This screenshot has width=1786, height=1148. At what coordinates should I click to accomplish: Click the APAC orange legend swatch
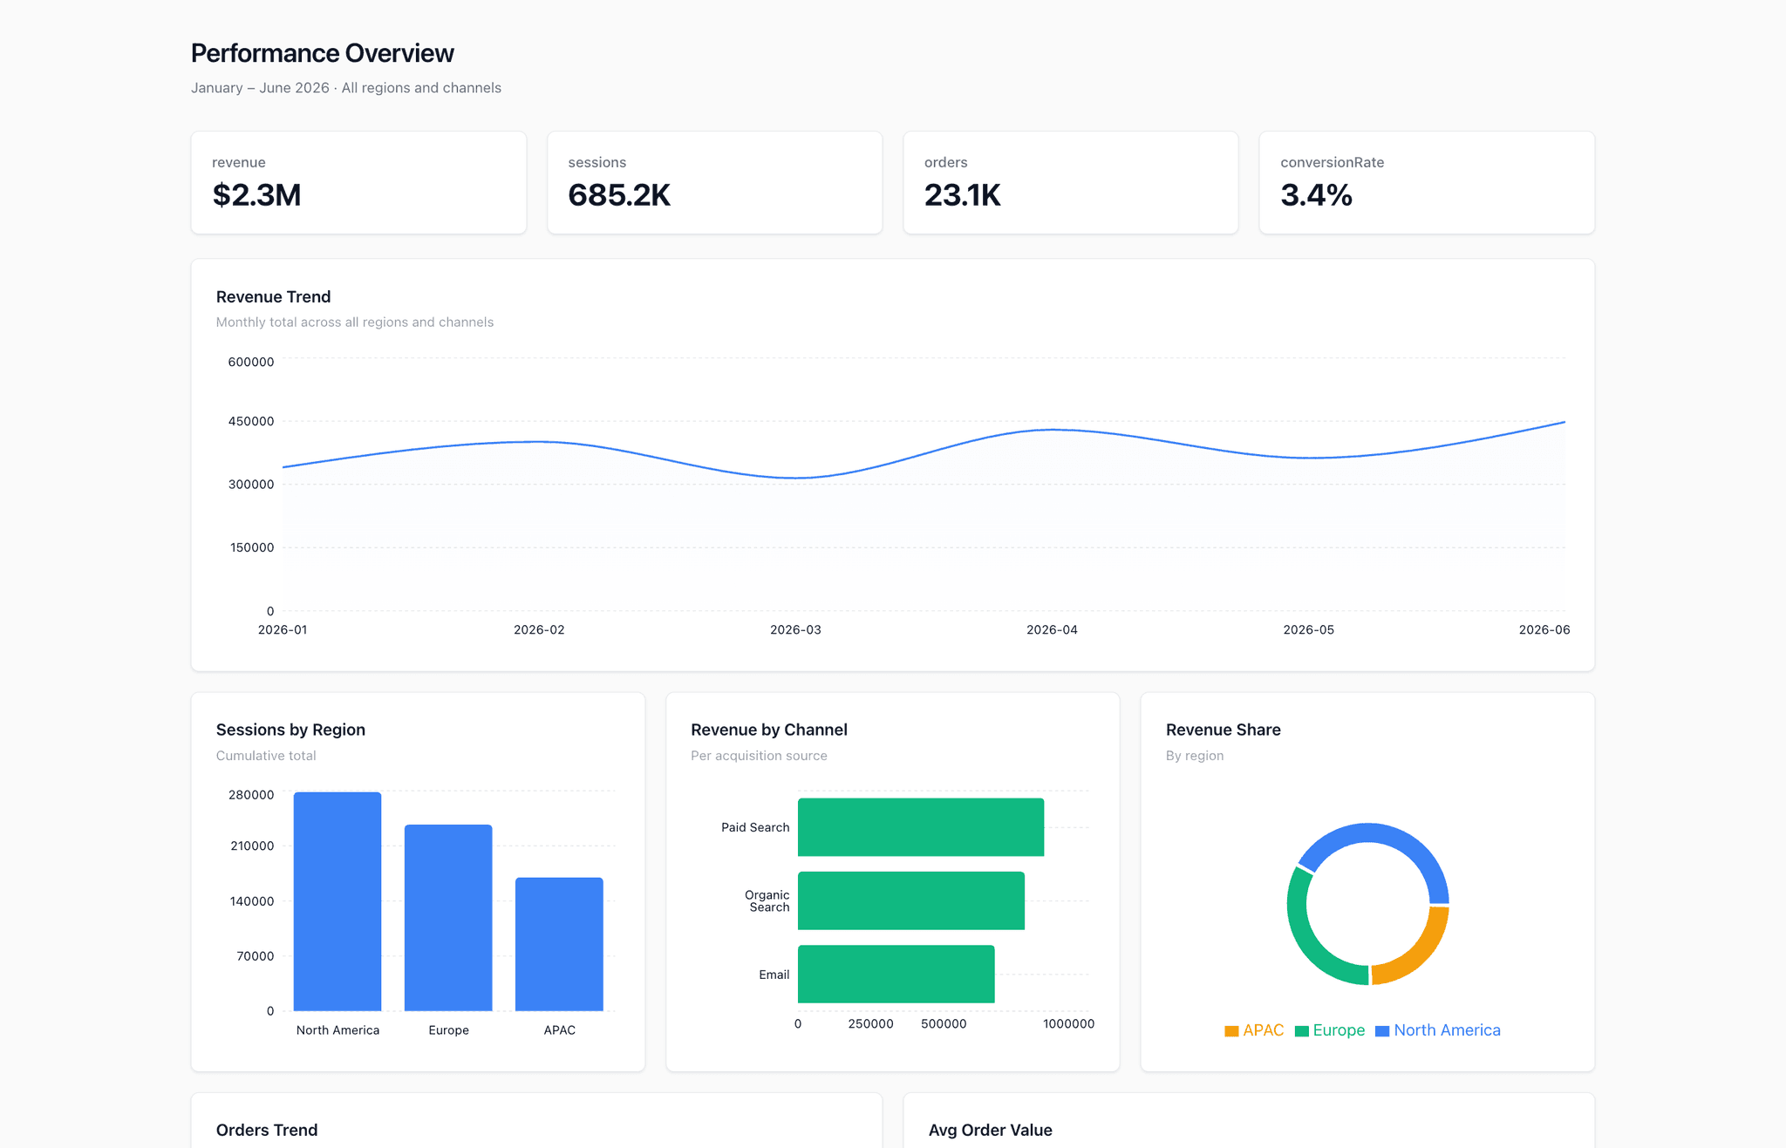(x=1231, y=1031)
